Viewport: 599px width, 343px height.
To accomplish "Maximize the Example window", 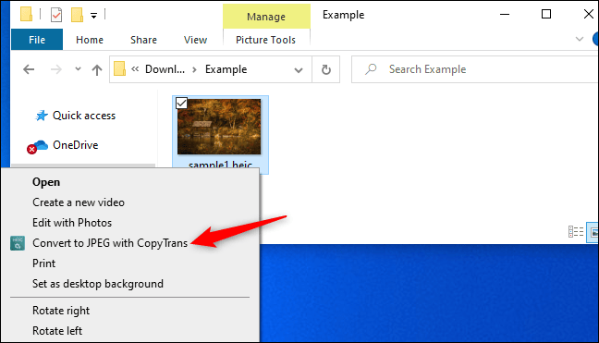I will [x=546, y=14].
